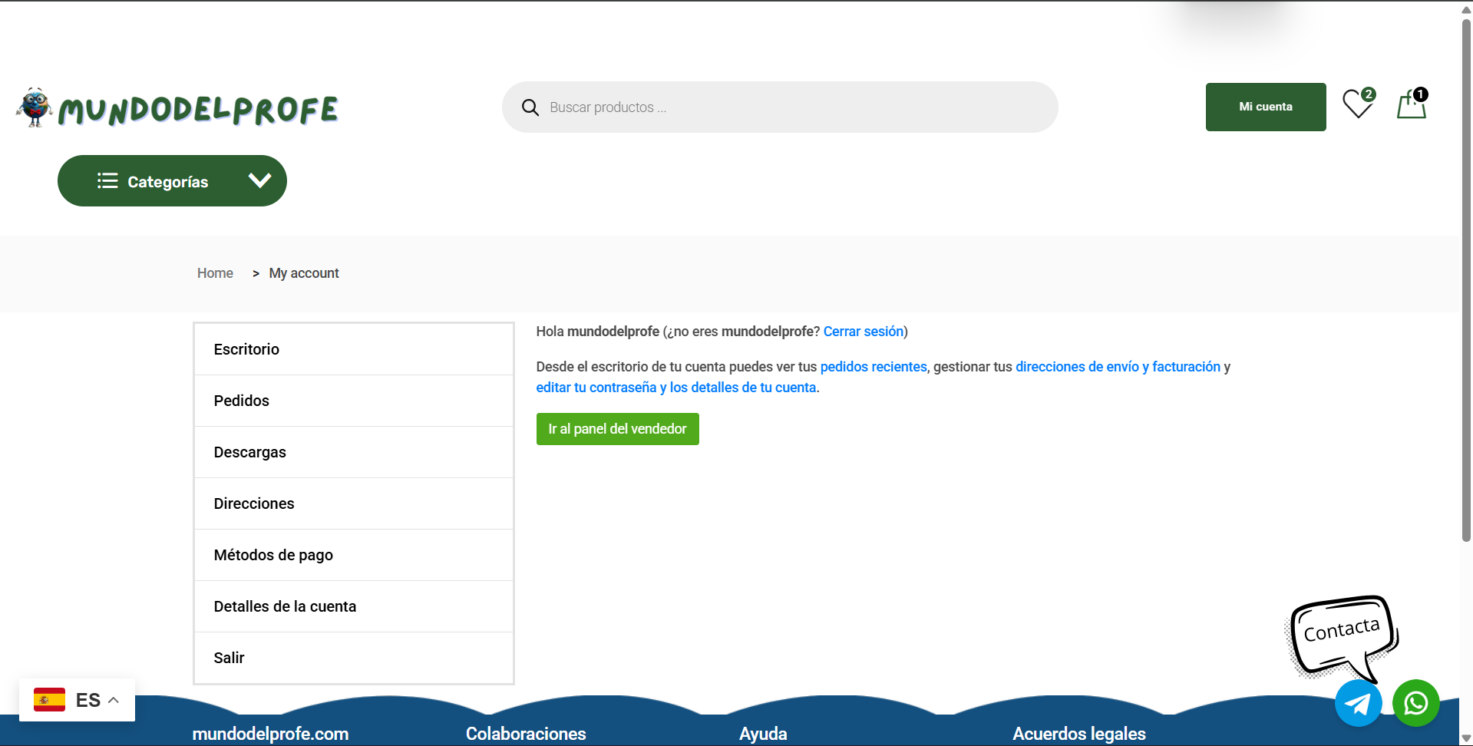The image size is (1473, 746).
Task: Select Descargas in account sidebar
Action: tap(250, 452)
